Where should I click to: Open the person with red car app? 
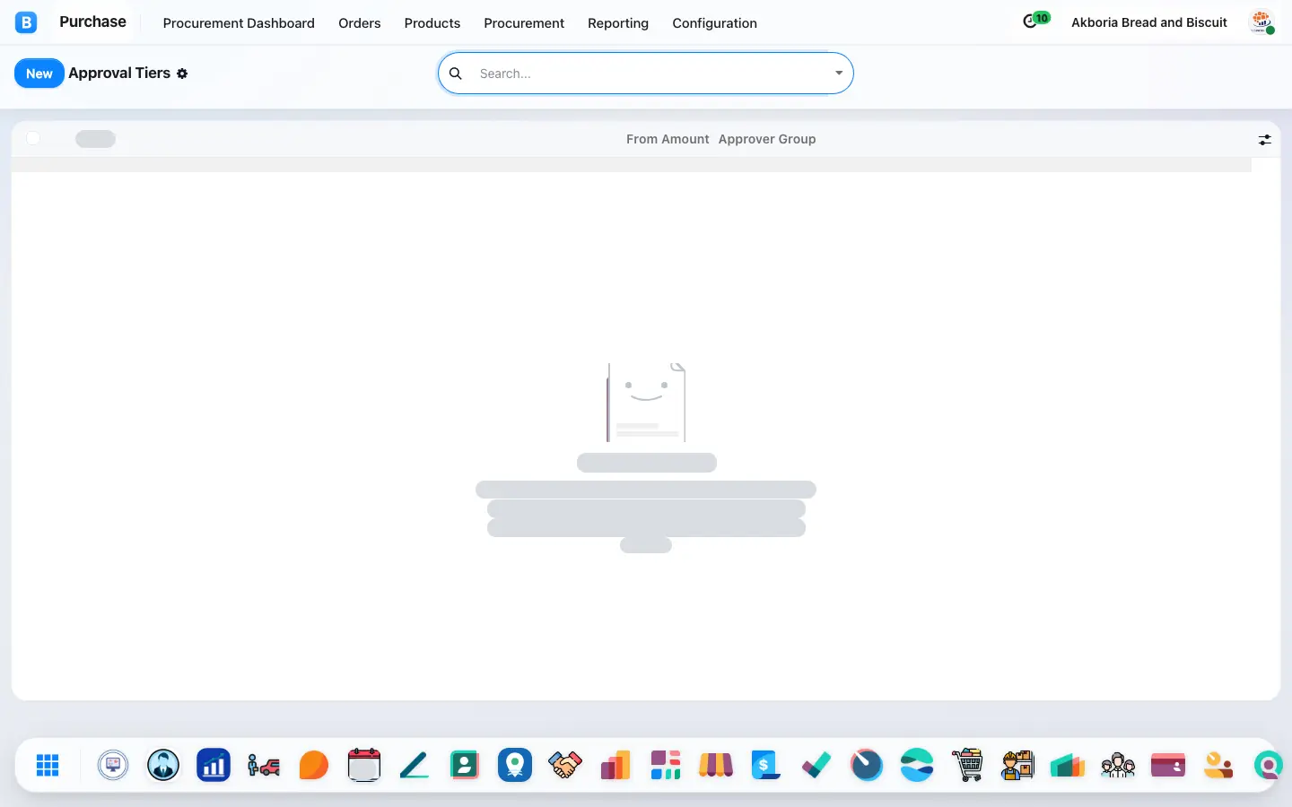(264, 765)
